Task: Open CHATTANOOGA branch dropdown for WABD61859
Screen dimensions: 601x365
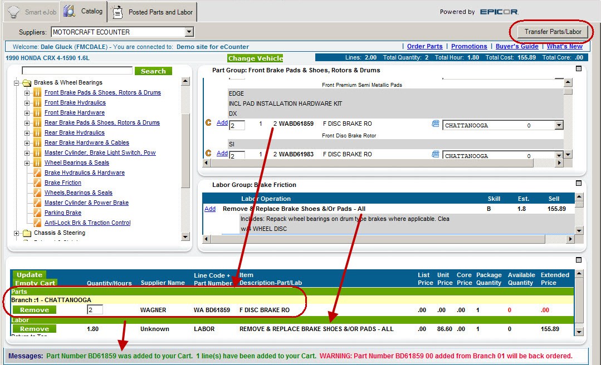Action: [x=559, y=126]
